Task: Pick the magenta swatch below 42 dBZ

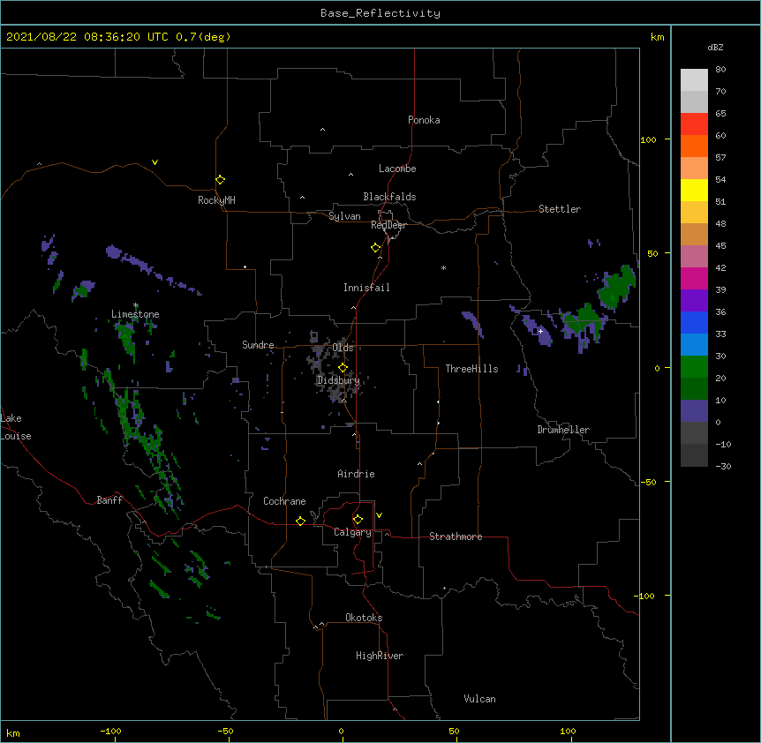Action: click(x=694, y=278)
